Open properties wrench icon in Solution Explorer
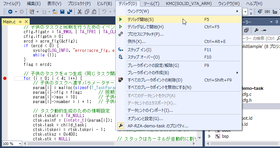280x148 pixels. point(257,30)
